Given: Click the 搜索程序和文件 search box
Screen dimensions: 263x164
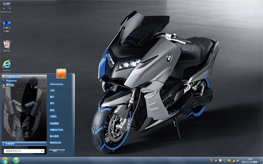Looking at the screenshot, I should (24, 151).
